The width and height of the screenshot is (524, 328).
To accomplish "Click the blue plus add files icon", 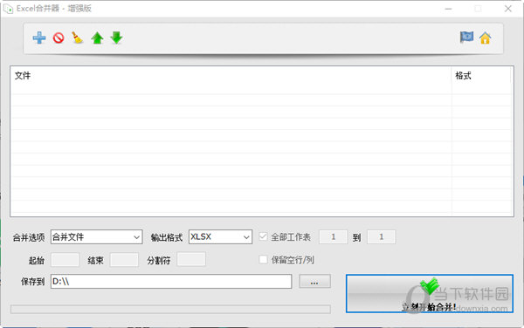I will [39, 38].
